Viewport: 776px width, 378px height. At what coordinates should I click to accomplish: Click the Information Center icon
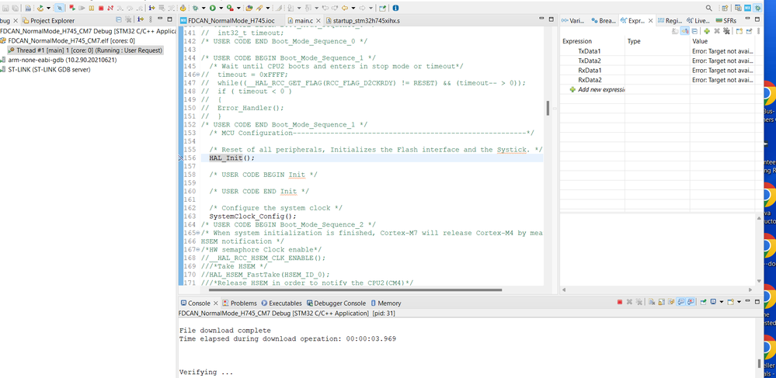[396, 8]
